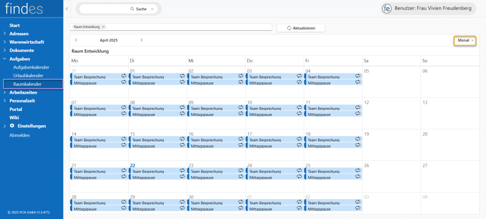486x219 pixels.
Task: Click Abmelden to log out
Action: tap(19, 135)
